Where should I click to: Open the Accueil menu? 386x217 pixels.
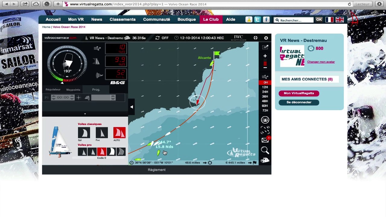click(53, 19)
